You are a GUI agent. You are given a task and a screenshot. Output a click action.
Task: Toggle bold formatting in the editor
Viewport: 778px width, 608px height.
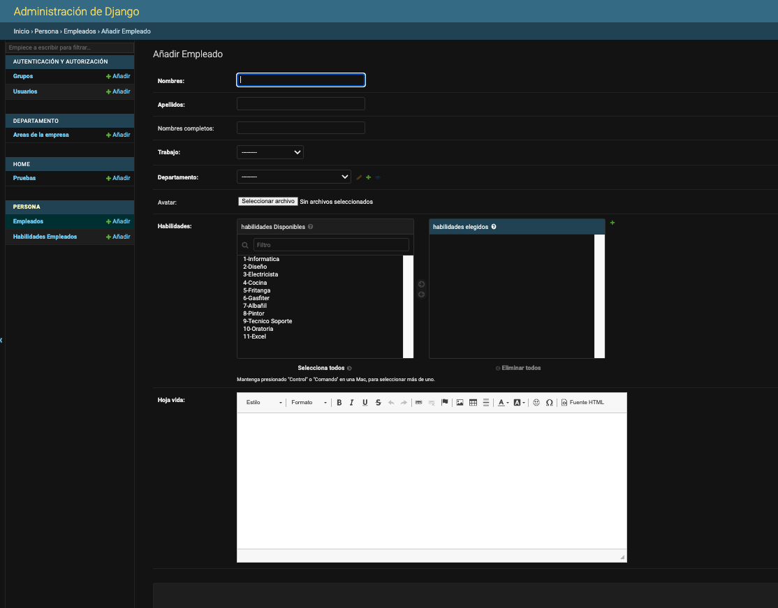[339, 403]
